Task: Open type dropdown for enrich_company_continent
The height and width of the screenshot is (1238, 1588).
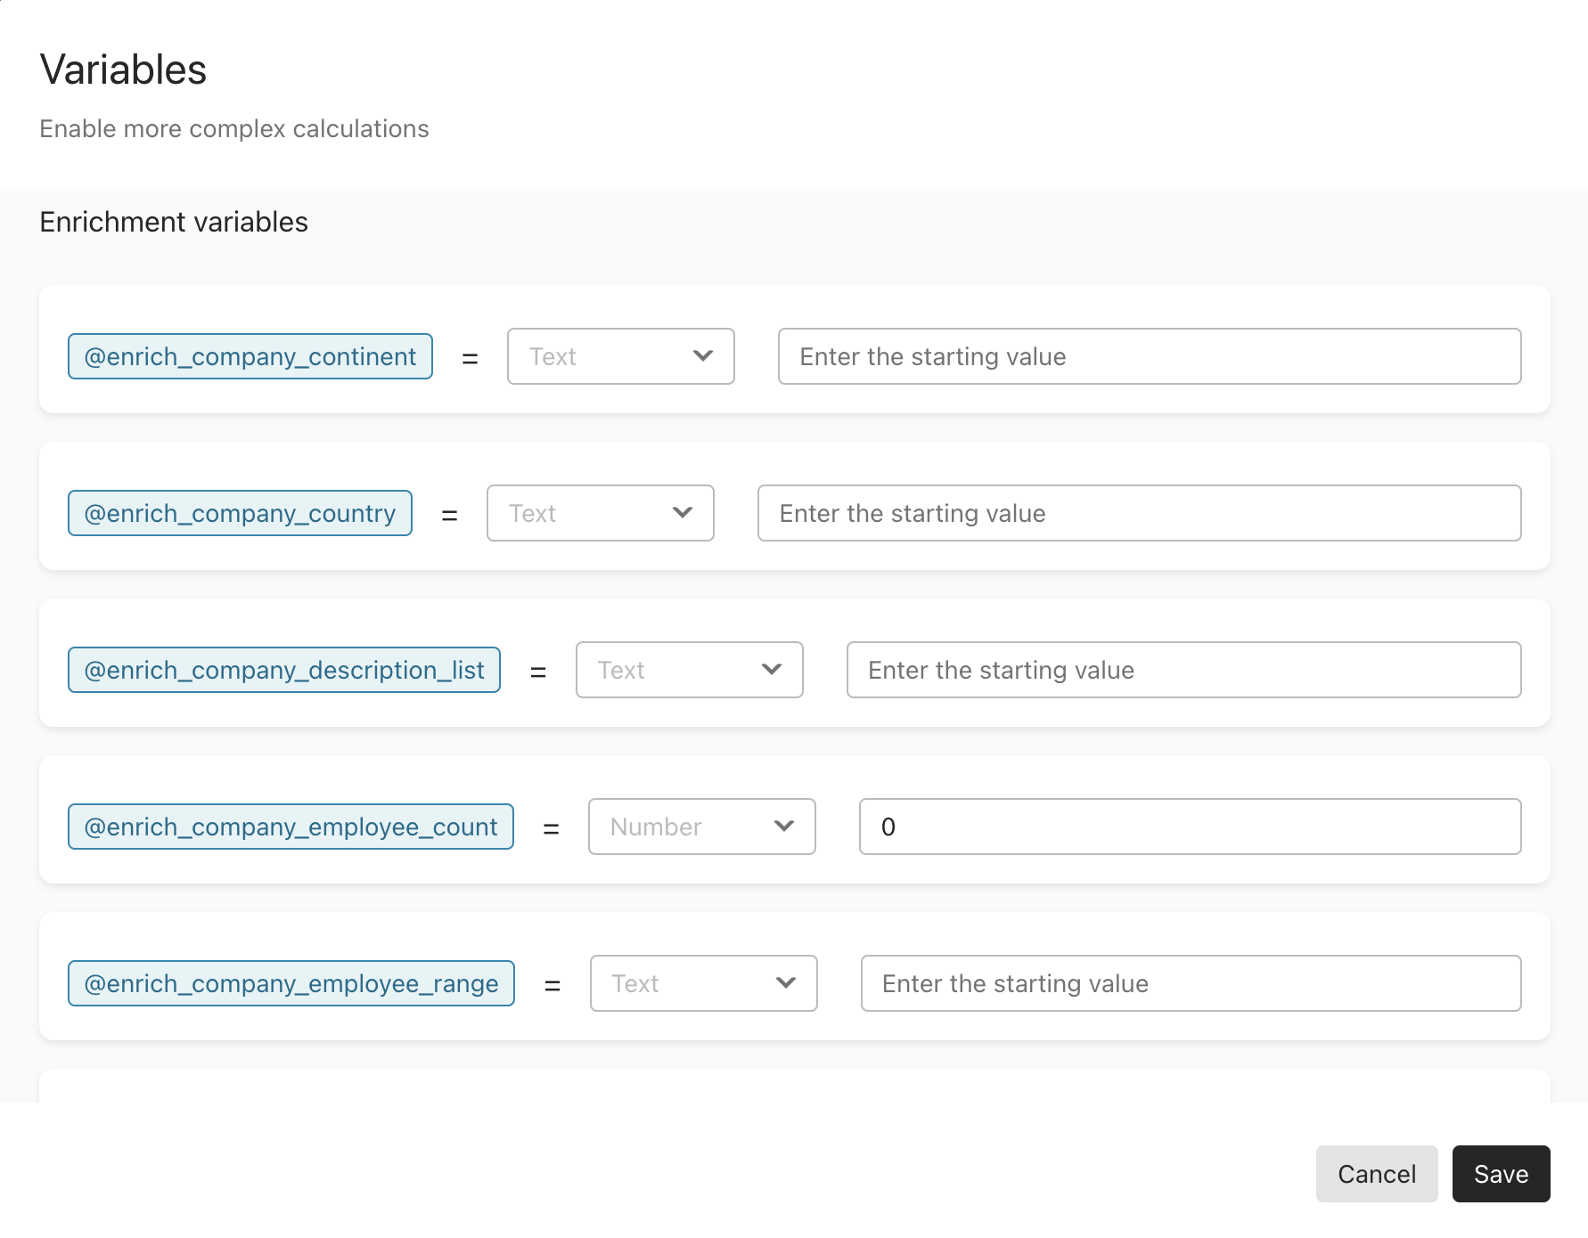Action: coord(621,356)
